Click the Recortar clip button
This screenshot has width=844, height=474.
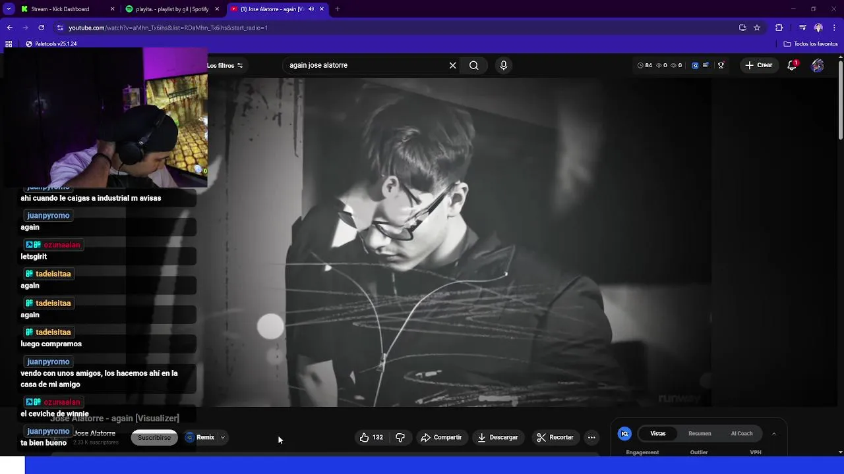[555, 437]
